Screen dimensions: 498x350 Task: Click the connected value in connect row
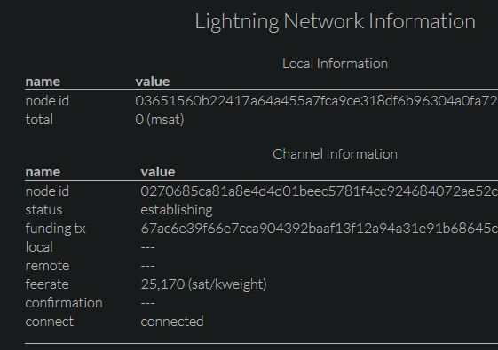[x=172, y=322]
